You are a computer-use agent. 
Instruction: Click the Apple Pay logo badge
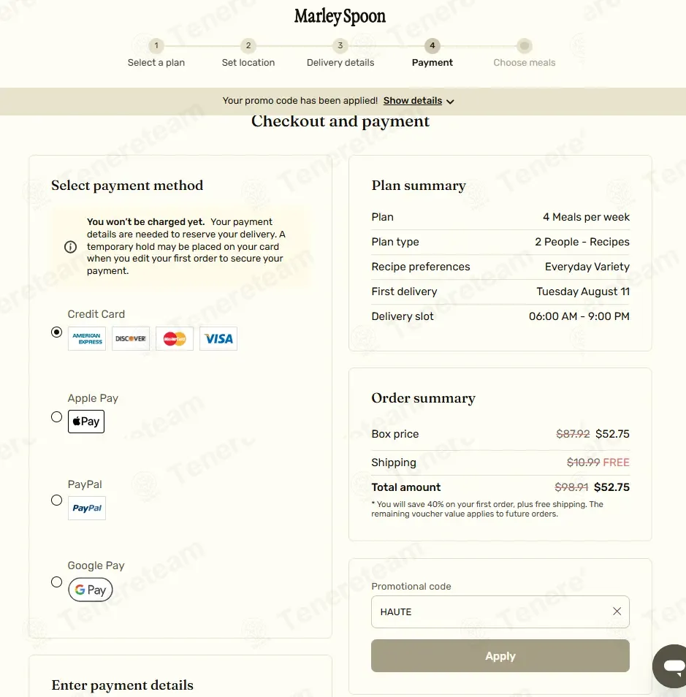click(86, 422)
